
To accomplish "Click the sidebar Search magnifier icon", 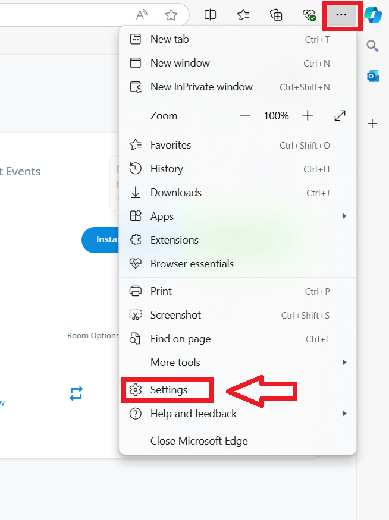I will [x=373, y=46].
